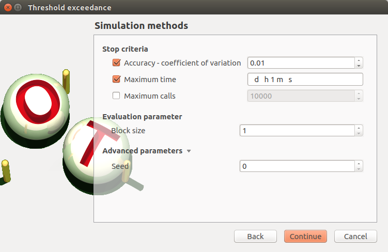Click the Continue button
This screenshot has height=252, width=388.
tap(305, 237)
